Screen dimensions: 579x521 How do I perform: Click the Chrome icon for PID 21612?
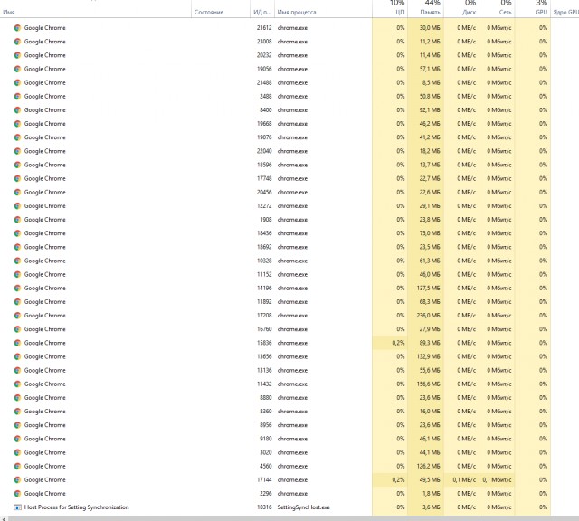coord(17,28)
